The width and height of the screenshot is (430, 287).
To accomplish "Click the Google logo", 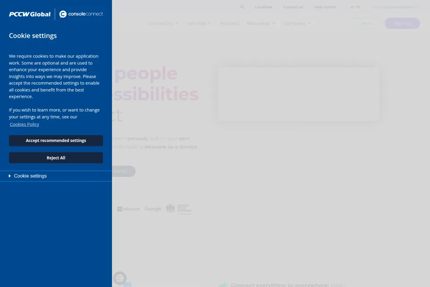I will point(153,209).
